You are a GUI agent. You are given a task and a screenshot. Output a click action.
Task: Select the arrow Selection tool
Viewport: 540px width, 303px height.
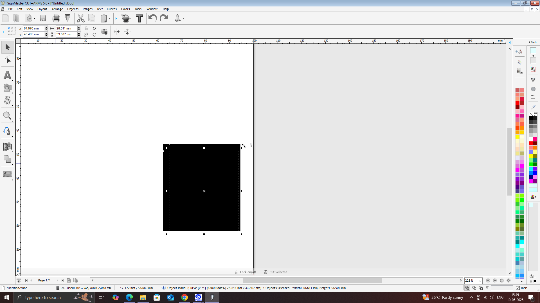coord(8,47)
